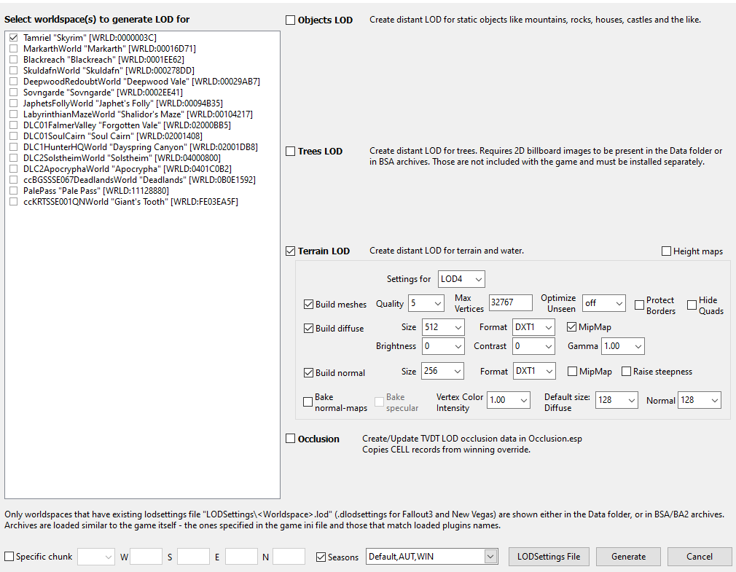Open the diffuse Size 512 dropdown
Viewport: 736px width, 572px height.
click(x=443, y=327)
